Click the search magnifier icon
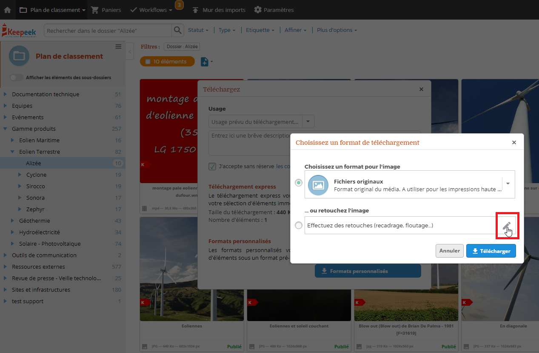539x353 pixels. (177, 31)
